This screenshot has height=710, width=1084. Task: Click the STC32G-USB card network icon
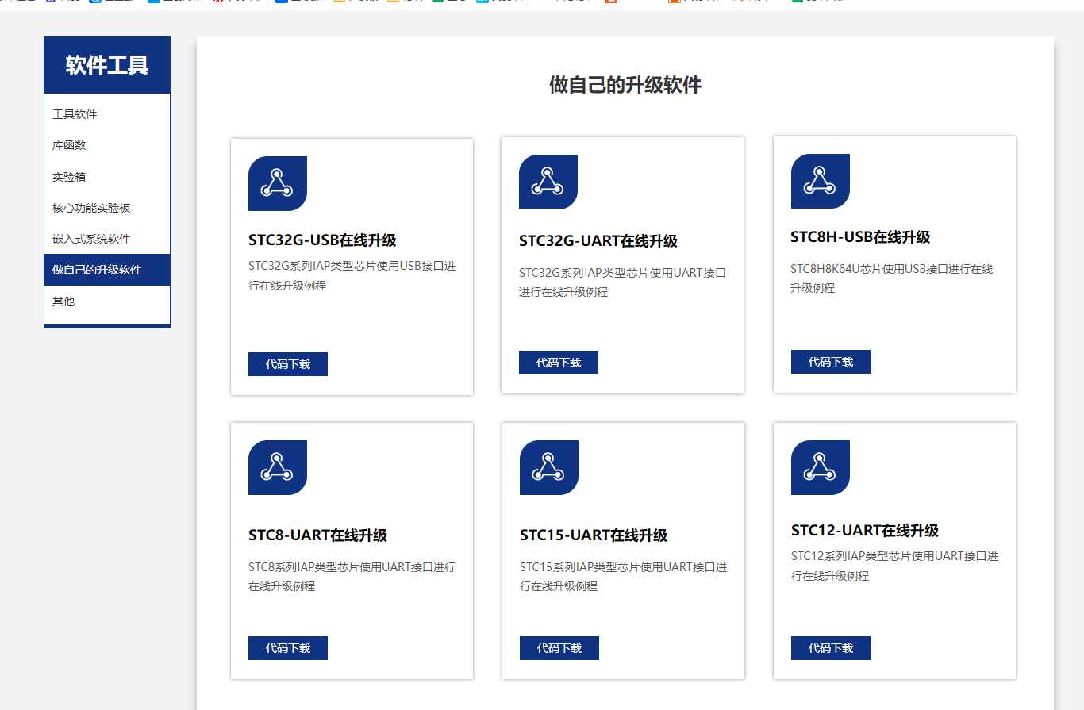coord(278,183)
